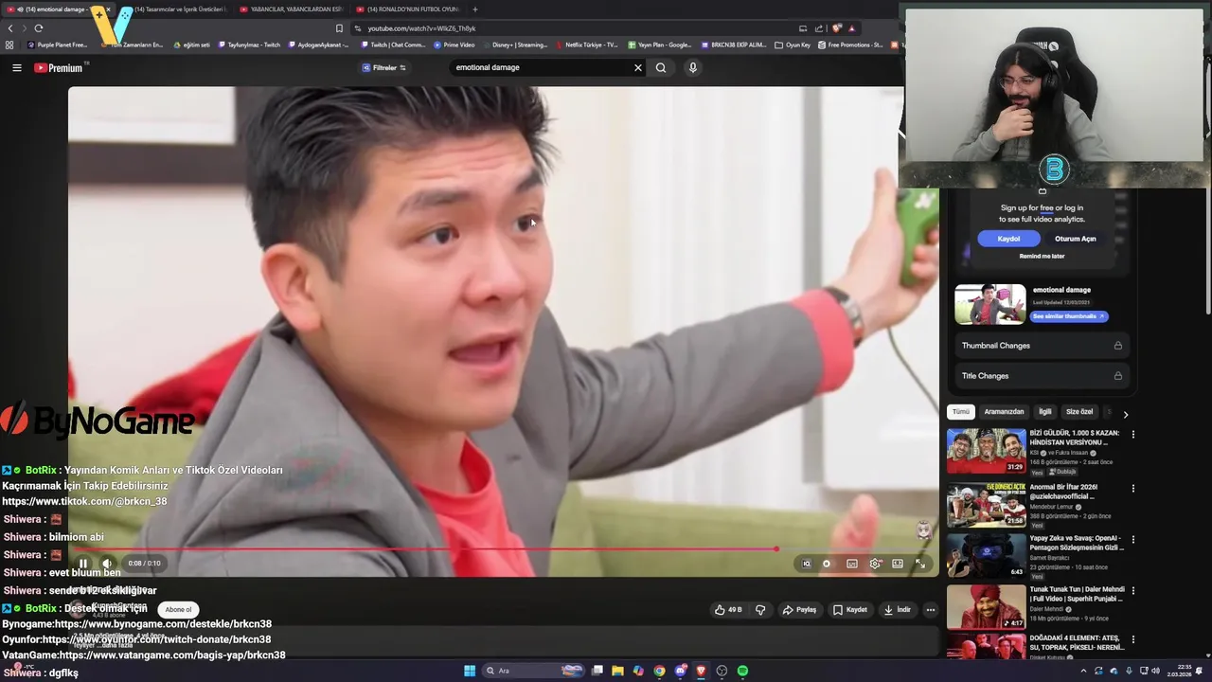
Task: Click the Kaydol sign-up button
Action: [1008, 239]
